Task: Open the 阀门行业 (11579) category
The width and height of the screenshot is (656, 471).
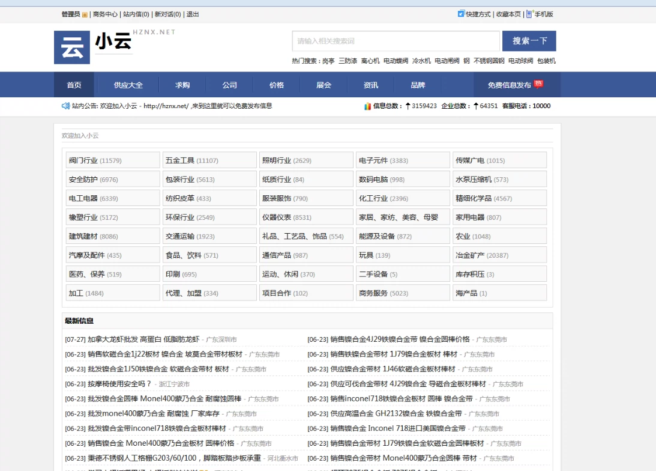Action: [113, 160]
